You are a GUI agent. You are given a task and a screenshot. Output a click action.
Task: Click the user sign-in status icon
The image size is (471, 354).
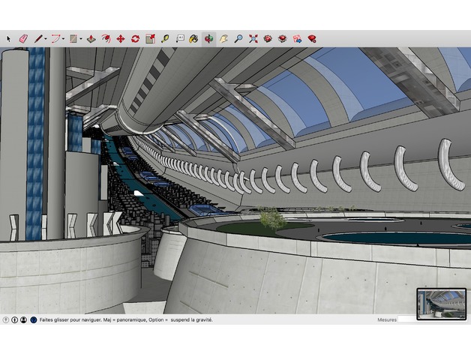(x=23, y=320)
